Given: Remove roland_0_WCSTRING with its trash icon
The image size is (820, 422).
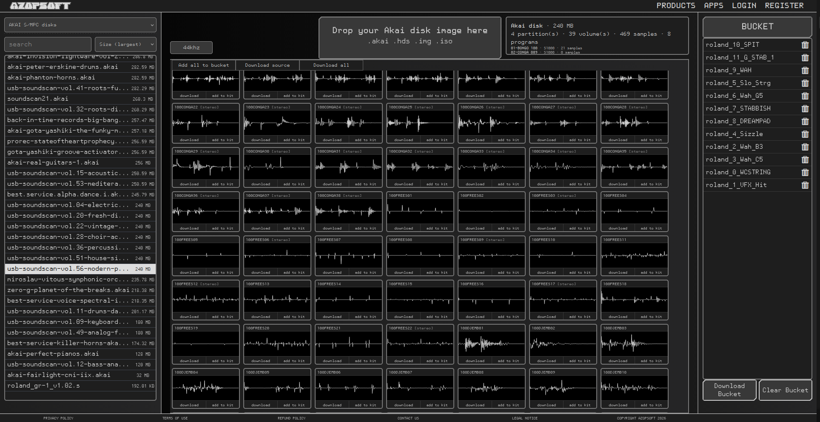Looking at the screenshot, I should pyautogui.click(x=805, y=172).
